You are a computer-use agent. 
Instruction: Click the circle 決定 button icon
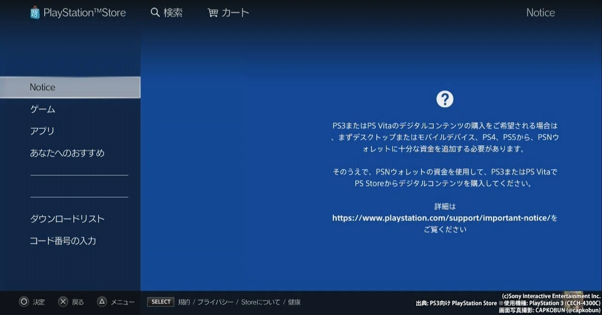24,302
